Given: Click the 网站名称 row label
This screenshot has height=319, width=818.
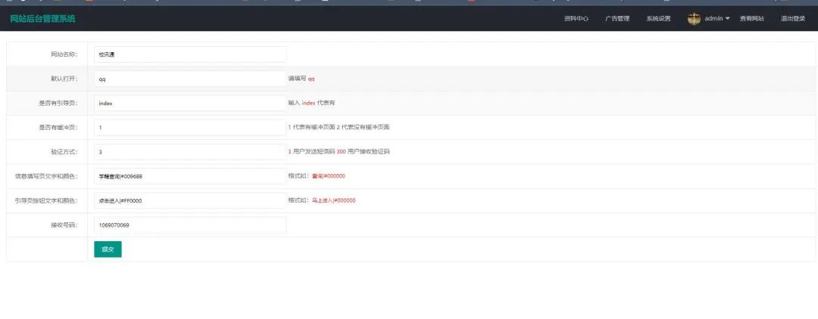Looking at the screenshot, I should coord(64,54).
